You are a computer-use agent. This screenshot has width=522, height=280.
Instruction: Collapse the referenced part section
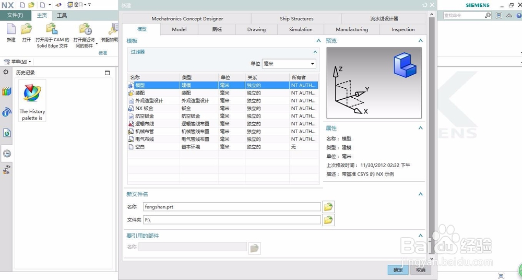pos(420,236)
